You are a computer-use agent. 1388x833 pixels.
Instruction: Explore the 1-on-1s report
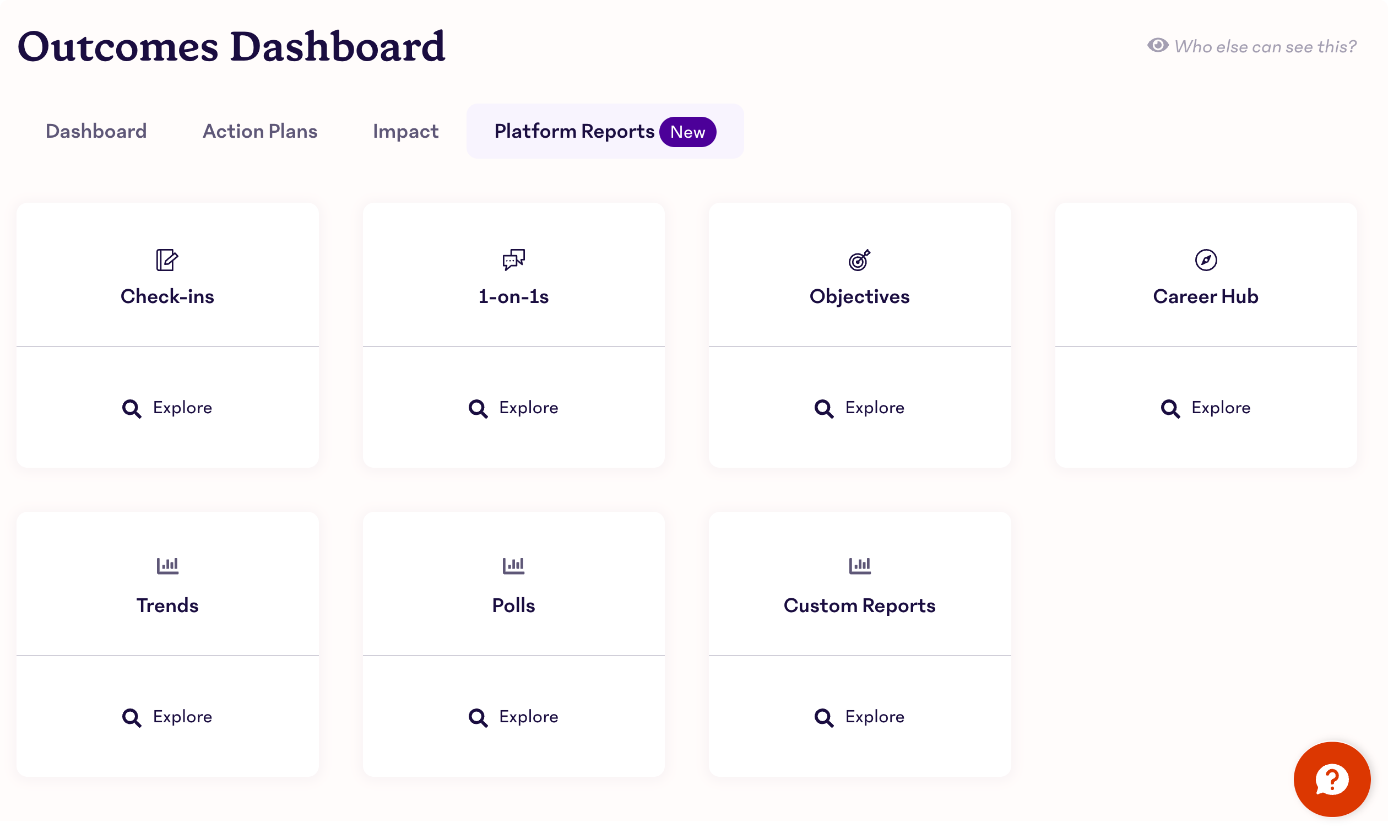click(x=513, y=408)
